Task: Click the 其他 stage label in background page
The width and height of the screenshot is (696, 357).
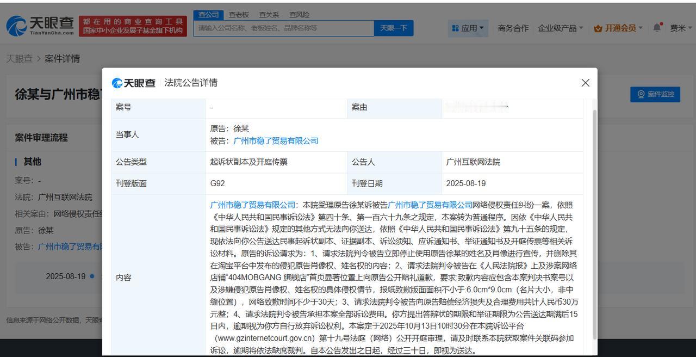Action: (x=32, y=162)
